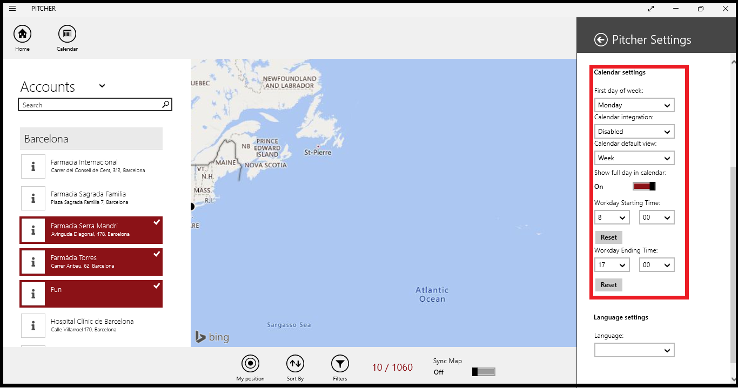Image resolution: width=738 pixels, height=388 pixels.
Task: Open the Sort By control
Action: point(295,364)
